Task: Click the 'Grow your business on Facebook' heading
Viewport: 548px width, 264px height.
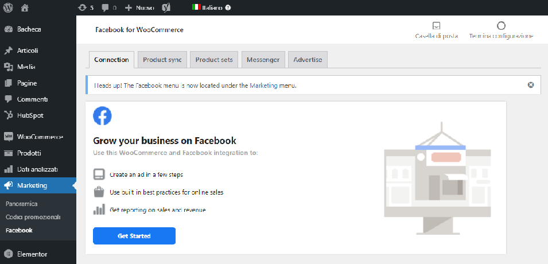Action: (165, 141)
